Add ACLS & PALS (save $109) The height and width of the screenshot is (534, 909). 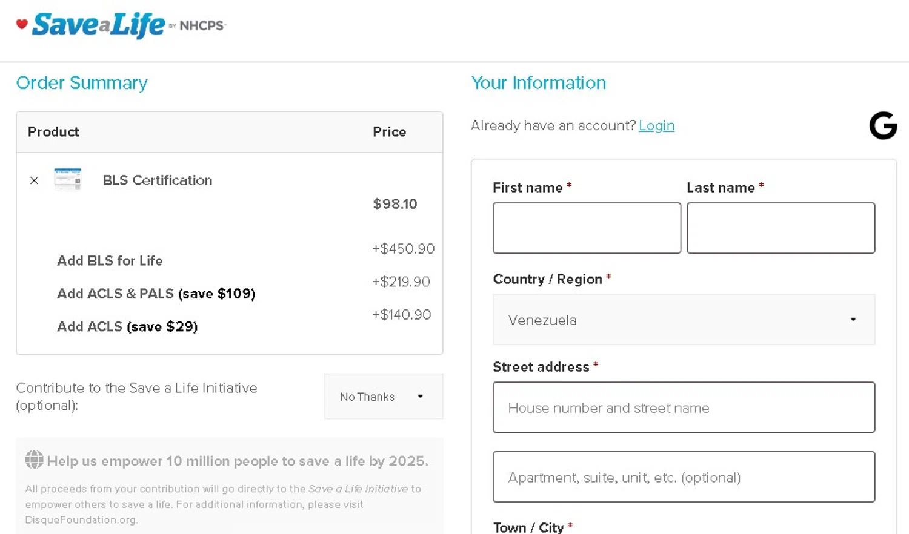[156, 294]
